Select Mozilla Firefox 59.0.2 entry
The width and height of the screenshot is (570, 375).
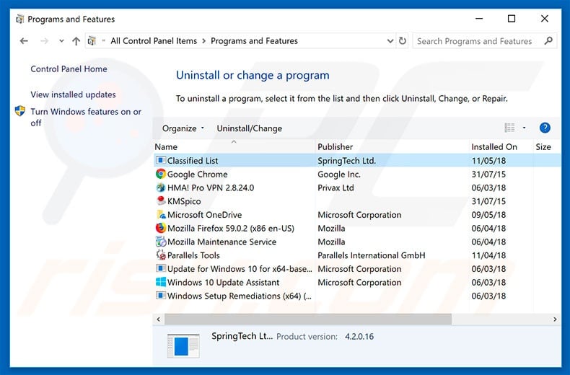pyautogui.click(x=231, y=228)
